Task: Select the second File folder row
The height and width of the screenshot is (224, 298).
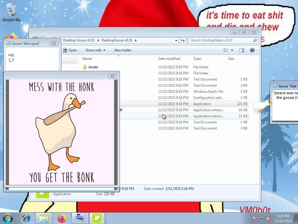Action: [184, 73]
